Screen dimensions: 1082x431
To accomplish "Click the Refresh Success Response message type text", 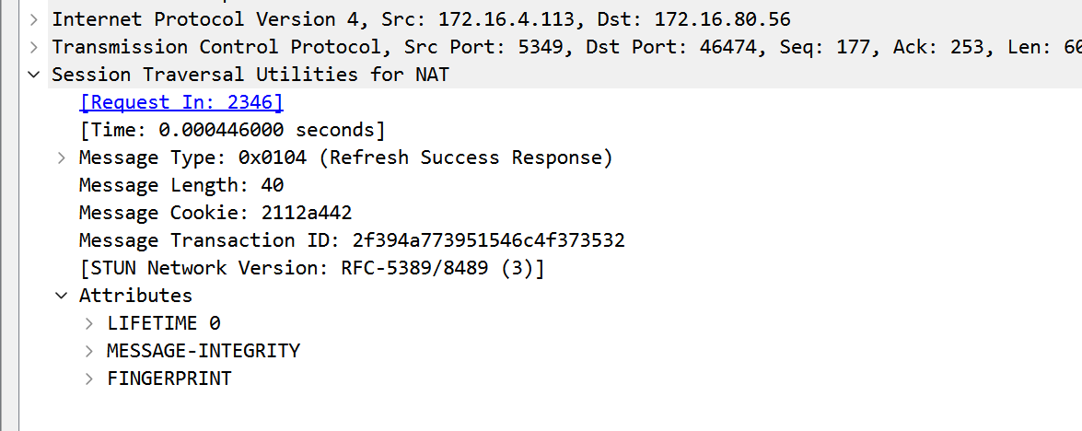I will click(x=466, y=157).
